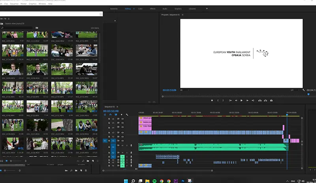Viewport: 316px width, 183px height.
Task: Click the Export Frame camera icon
Action: [271, 100]
